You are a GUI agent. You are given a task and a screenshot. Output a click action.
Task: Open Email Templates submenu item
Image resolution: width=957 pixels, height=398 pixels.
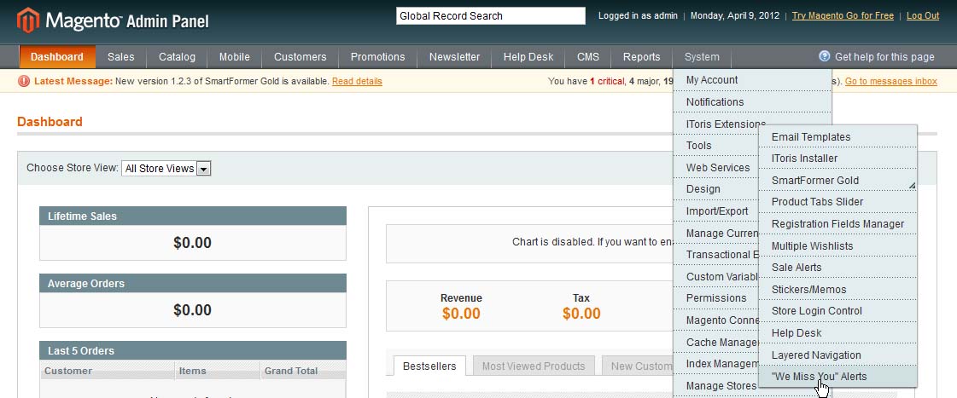837,136
